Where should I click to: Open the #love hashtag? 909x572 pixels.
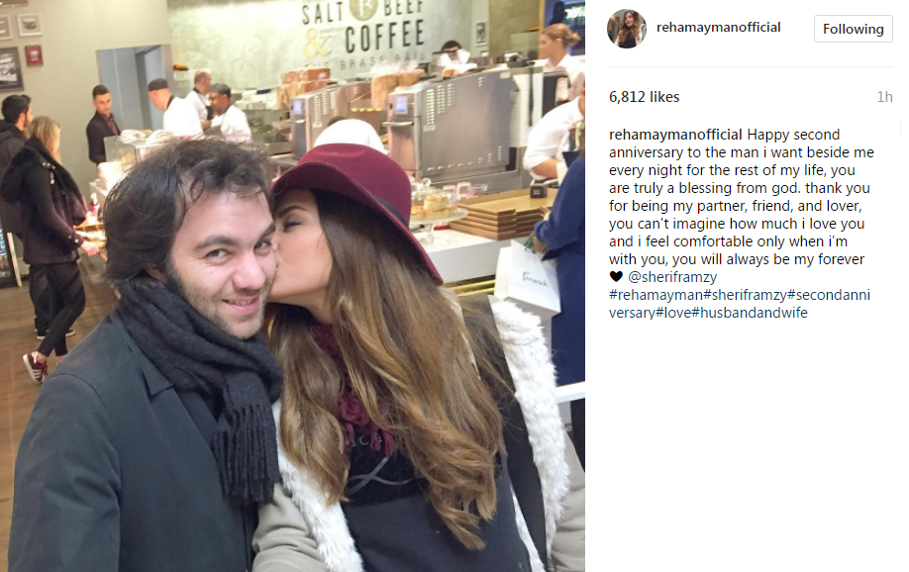coord(673,313)
